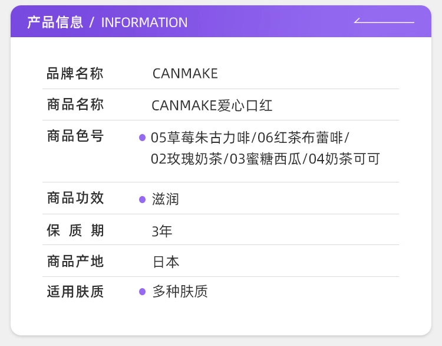
Task: Click the 日本 origin value
Action: click(x=166, y=262)
